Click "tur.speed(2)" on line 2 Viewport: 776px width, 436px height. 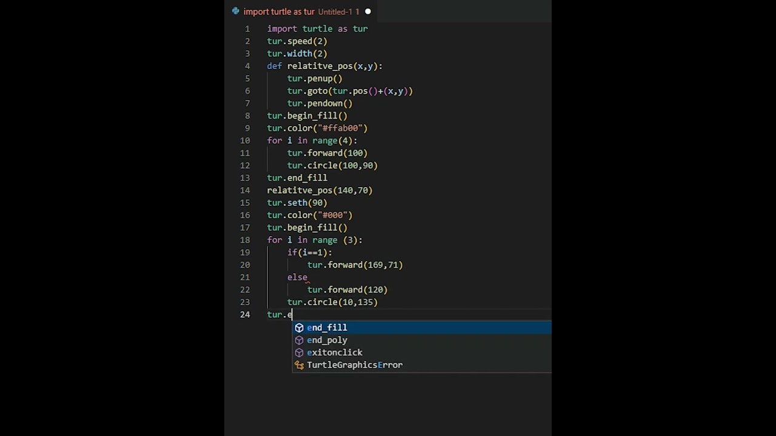click(297, 41)
